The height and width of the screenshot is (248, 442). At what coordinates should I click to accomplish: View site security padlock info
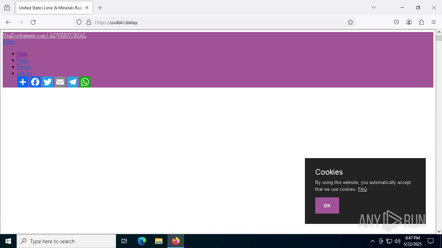(89, 22)
